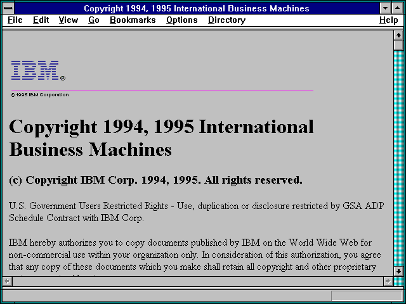This screenshot has width=406, height=304.
Task: Open the Bookmarks menu
Action: 133,20
